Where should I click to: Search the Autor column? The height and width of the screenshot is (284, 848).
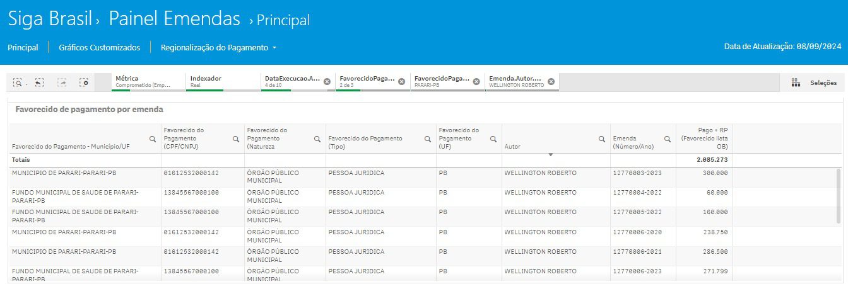click(x=603, y=139)
